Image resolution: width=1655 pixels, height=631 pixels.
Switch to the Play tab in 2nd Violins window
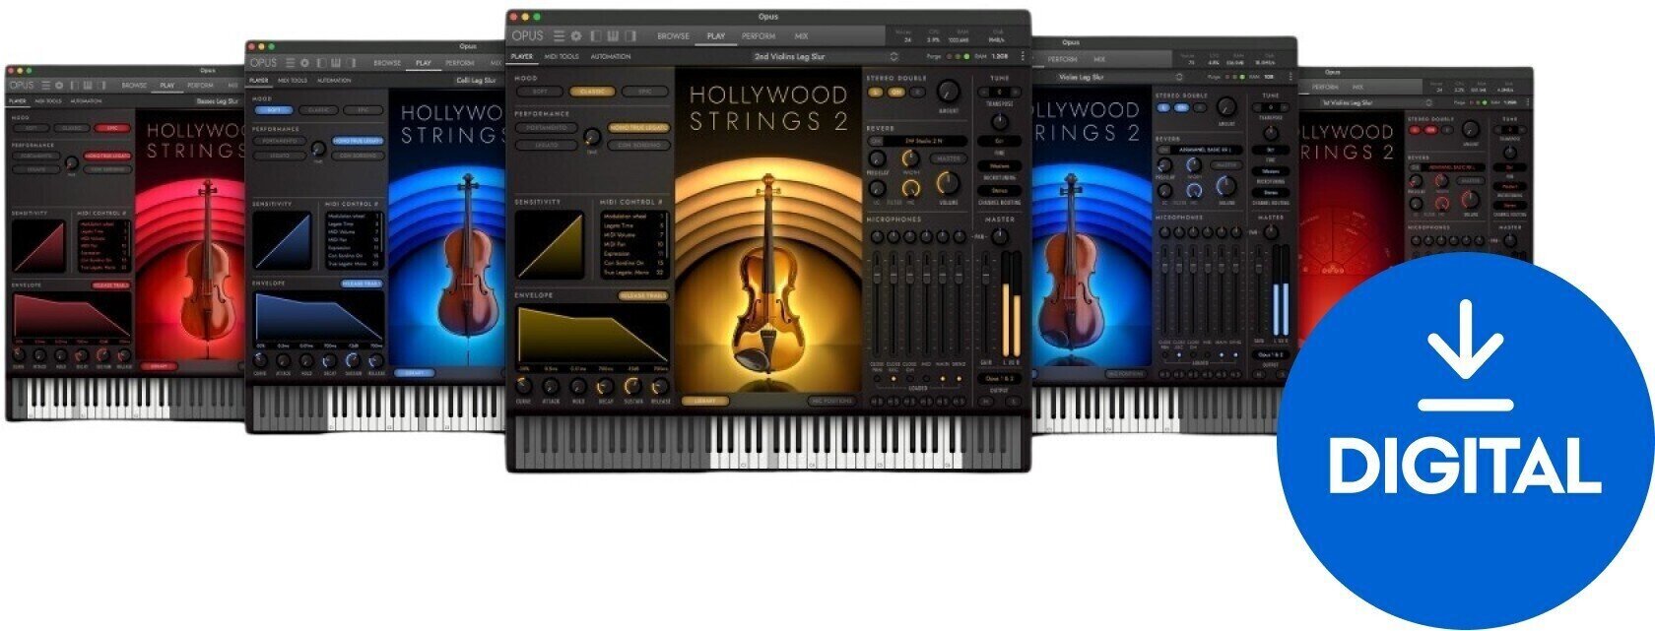click(x=716, y=36)
